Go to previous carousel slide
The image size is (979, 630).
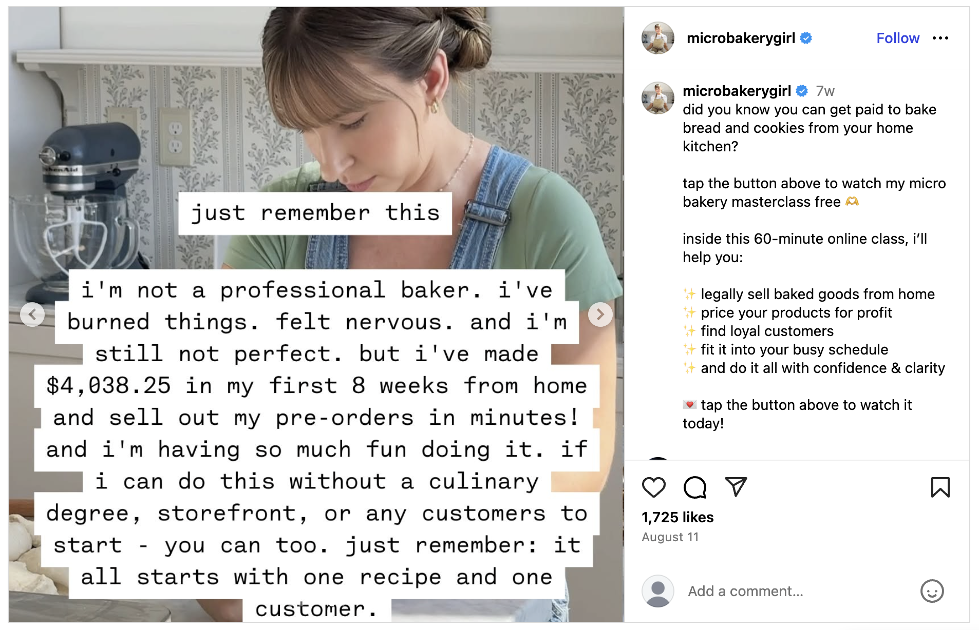click(x=32, y=314)
